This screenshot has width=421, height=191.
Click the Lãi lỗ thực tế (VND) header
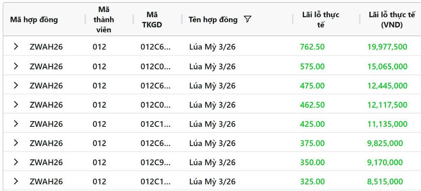pyautogui.click(x=392, y=20)
